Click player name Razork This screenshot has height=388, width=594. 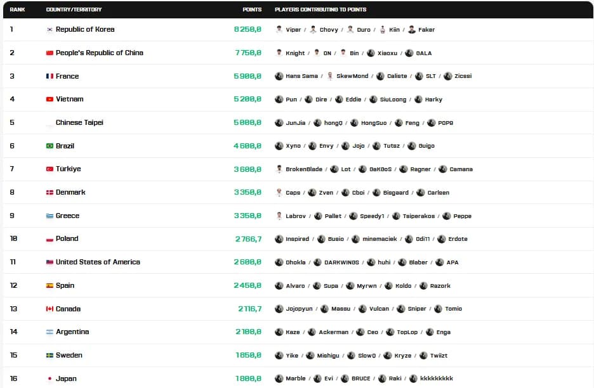point(440,286)
